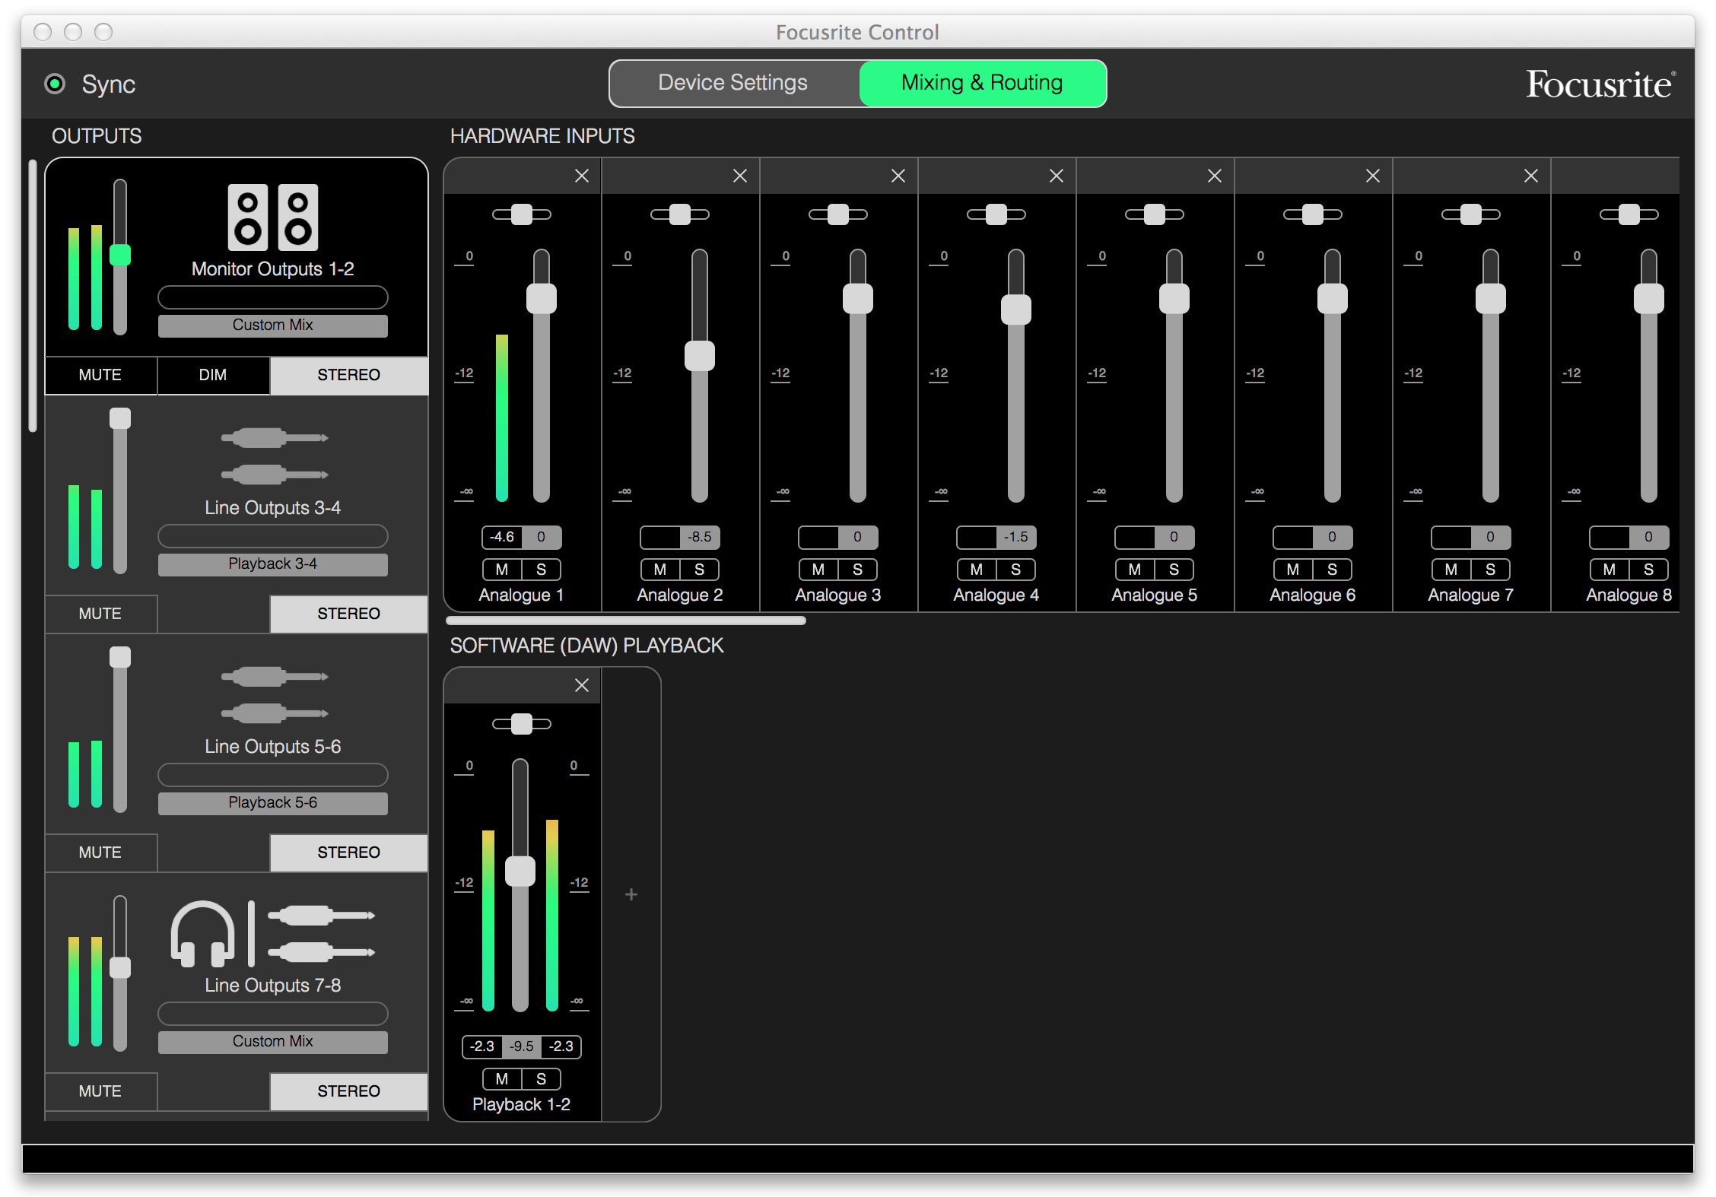Open the Playback 3-4 source selector

pos(272,564)
